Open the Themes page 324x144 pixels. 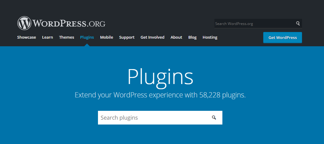pyautogui.click(x=67, y=37)
